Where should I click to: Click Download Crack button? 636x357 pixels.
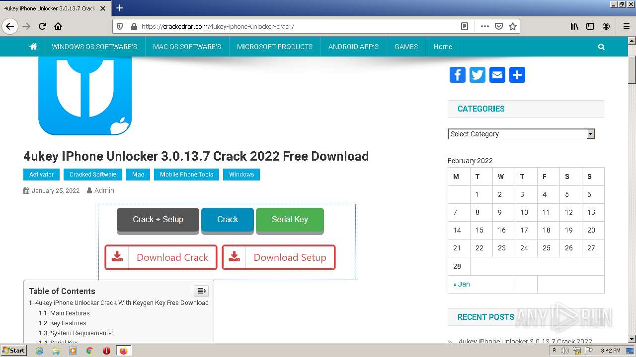[x=161, y=257]
